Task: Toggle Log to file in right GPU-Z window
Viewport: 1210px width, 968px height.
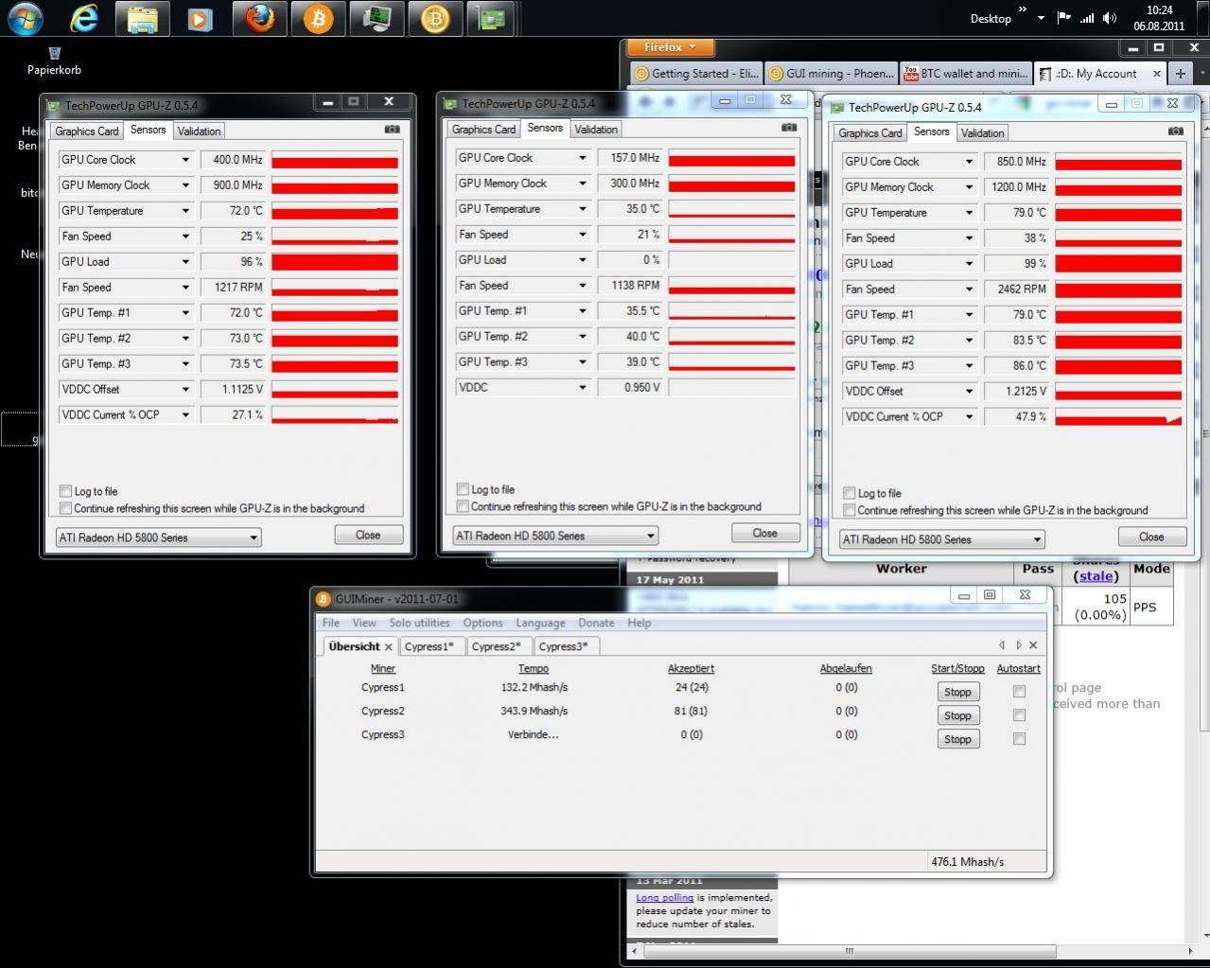Action: pyautogui.click(x=850, y=493)
